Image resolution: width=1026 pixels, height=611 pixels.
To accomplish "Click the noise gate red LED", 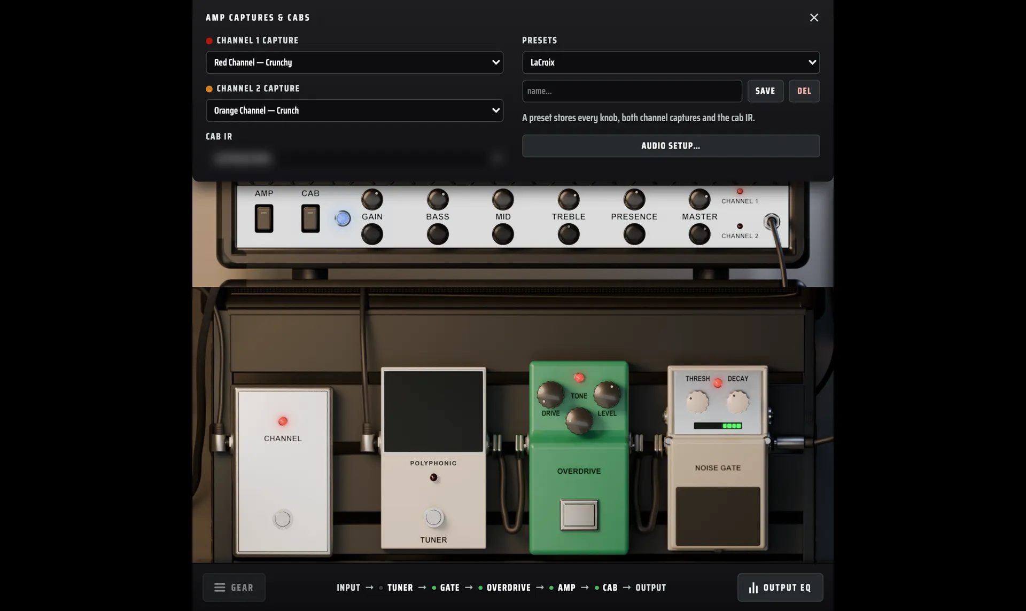I will click(718, 383).
